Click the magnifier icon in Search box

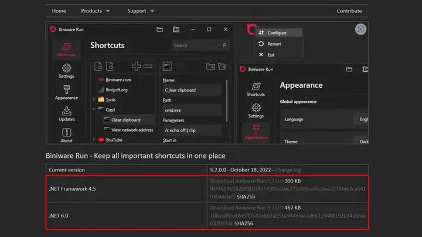click(224, 45)
